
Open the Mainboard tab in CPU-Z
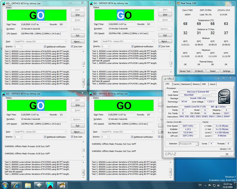(x=186, y=84)
